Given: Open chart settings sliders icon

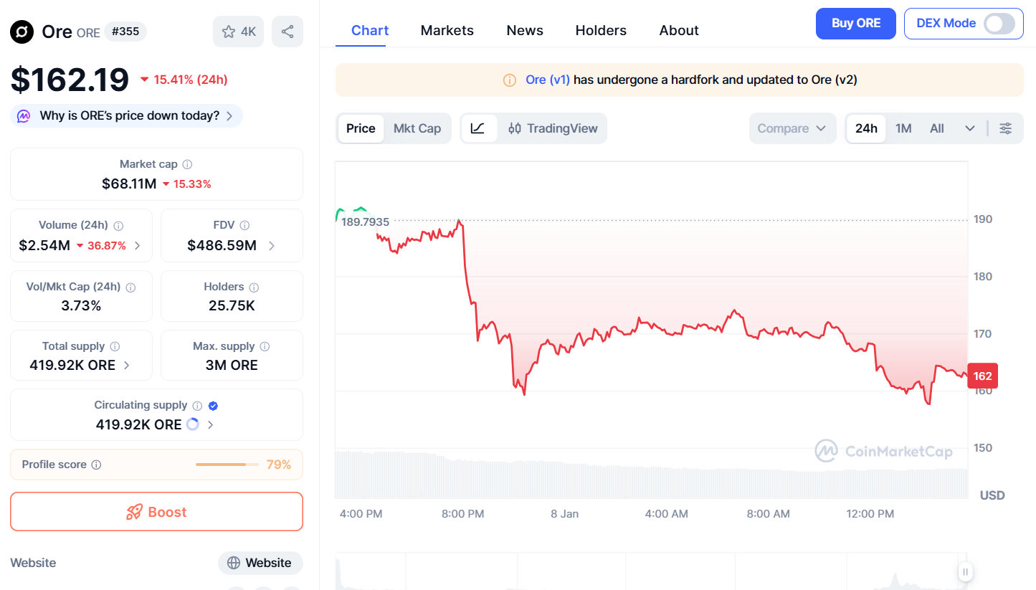Looking at the screenshot, I should tap(1006, 128).
